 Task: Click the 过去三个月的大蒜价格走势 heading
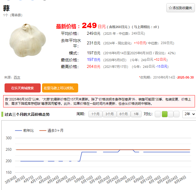pos(27,114)
